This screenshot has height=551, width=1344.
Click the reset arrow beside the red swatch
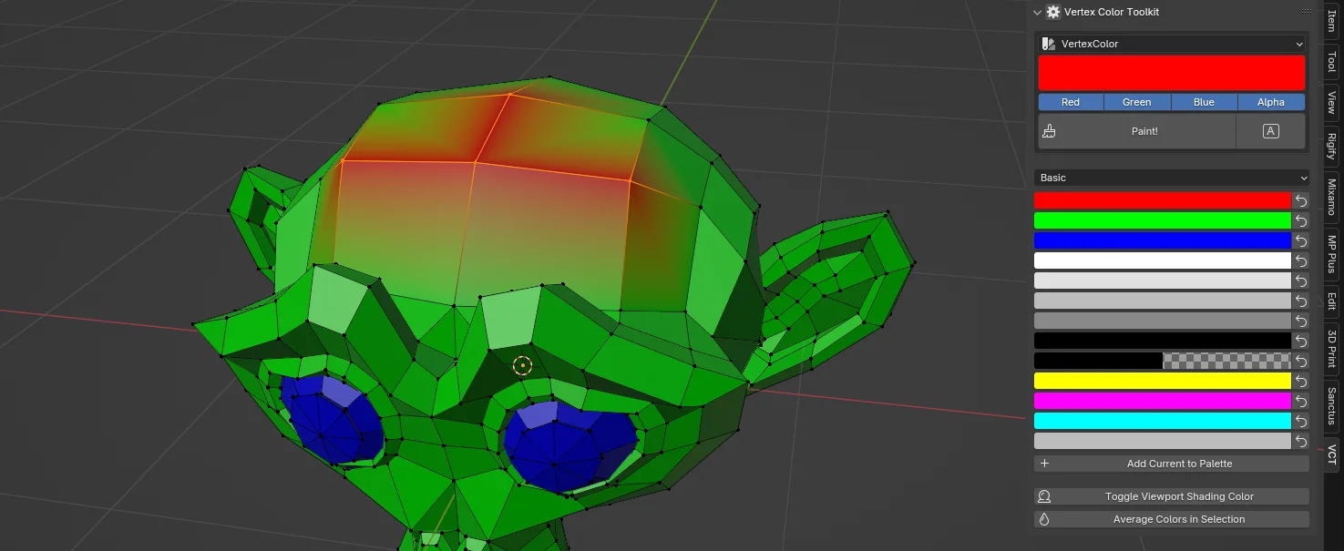point(1301,200)
